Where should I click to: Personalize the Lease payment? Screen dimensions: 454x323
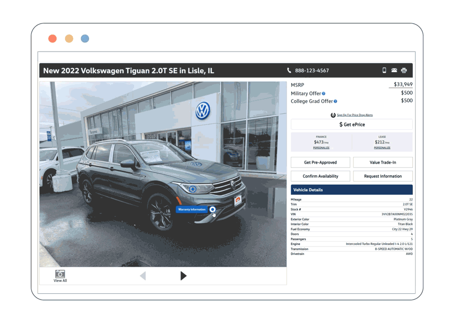[x=382, y=147]
